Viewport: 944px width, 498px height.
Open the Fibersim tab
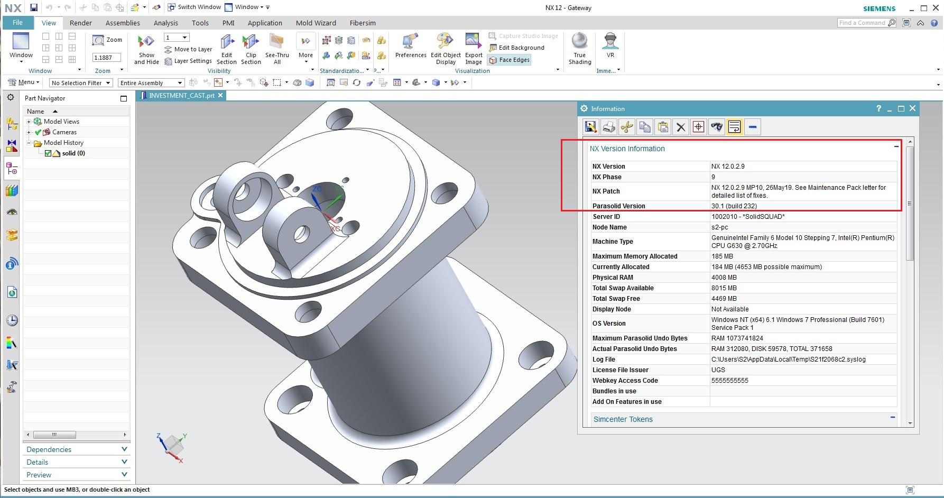(363, 23)
